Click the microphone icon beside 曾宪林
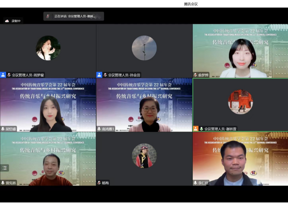 [3, 183]
